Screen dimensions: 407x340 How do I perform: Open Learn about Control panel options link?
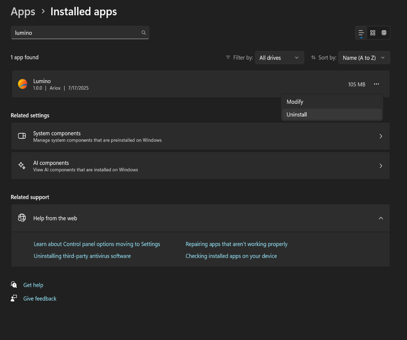click(x=97, y=244)
